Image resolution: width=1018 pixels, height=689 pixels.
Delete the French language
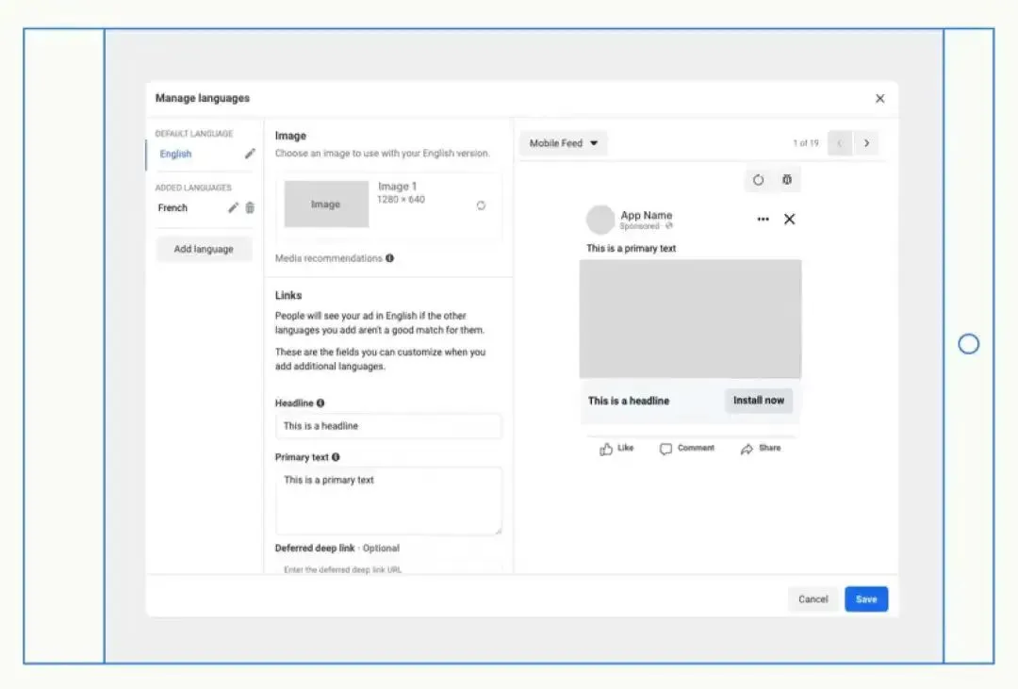click(x=250, y=207)
